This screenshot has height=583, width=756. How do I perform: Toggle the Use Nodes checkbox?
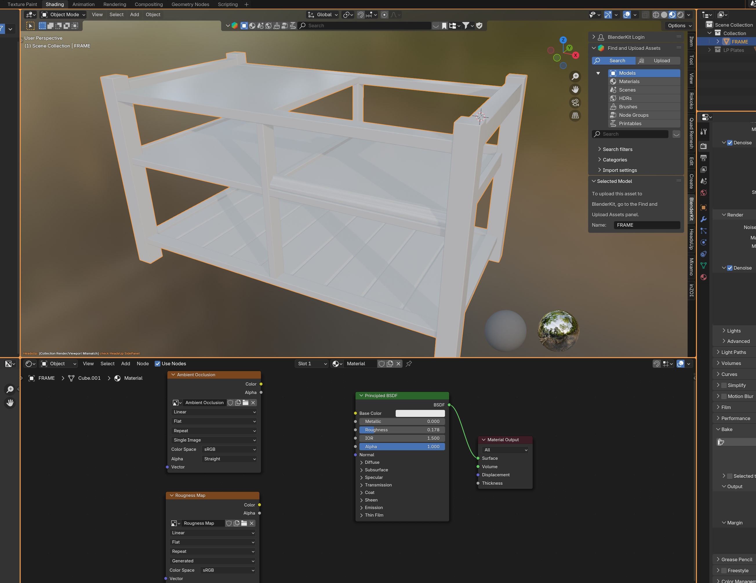(x=157, y=364)
